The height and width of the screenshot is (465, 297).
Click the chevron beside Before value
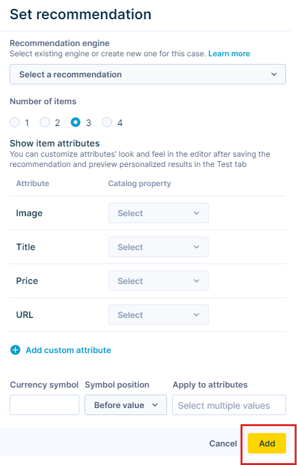coord(155,405)
